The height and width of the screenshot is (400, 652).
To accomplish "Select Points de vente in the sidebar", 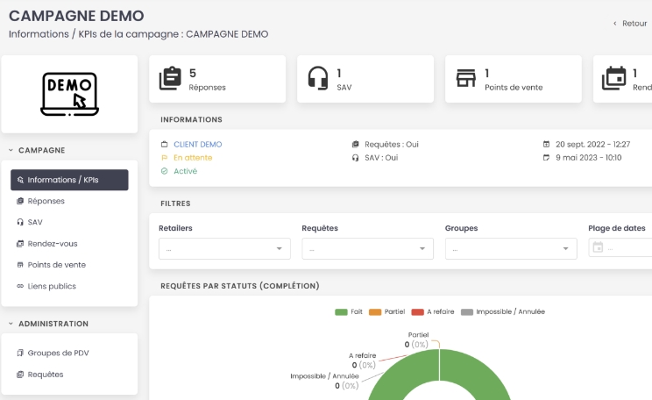I will coord(69,265).
